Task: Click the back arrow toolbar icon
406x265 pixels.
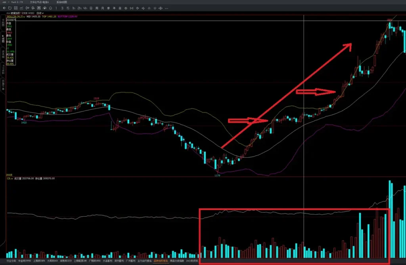Action: coord(4,8)
